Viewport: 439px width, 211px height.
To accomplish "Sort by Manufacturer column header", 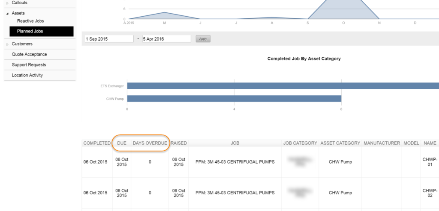I will point(382,143).
